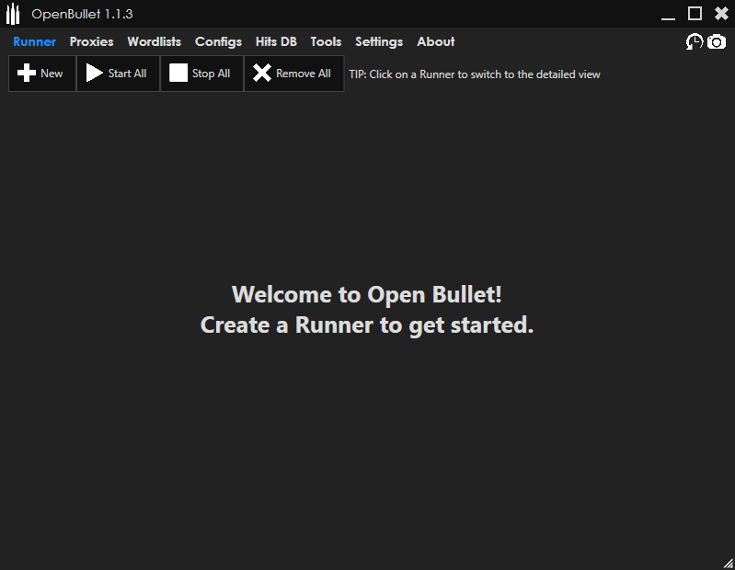
Task: Click 'Create a Runner to get started.' text
Action: coord(366,325)
